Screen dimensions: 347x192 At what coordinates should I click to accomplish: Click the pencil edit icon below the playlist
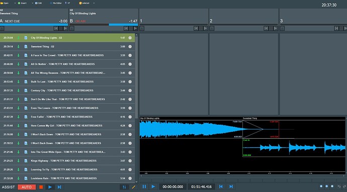point(133,187)
